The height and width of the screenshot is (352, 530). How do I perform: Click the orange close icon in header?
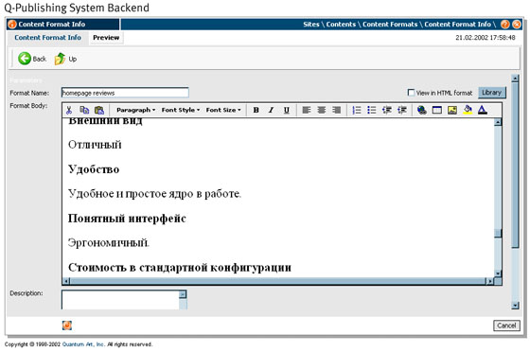point(517,25)
